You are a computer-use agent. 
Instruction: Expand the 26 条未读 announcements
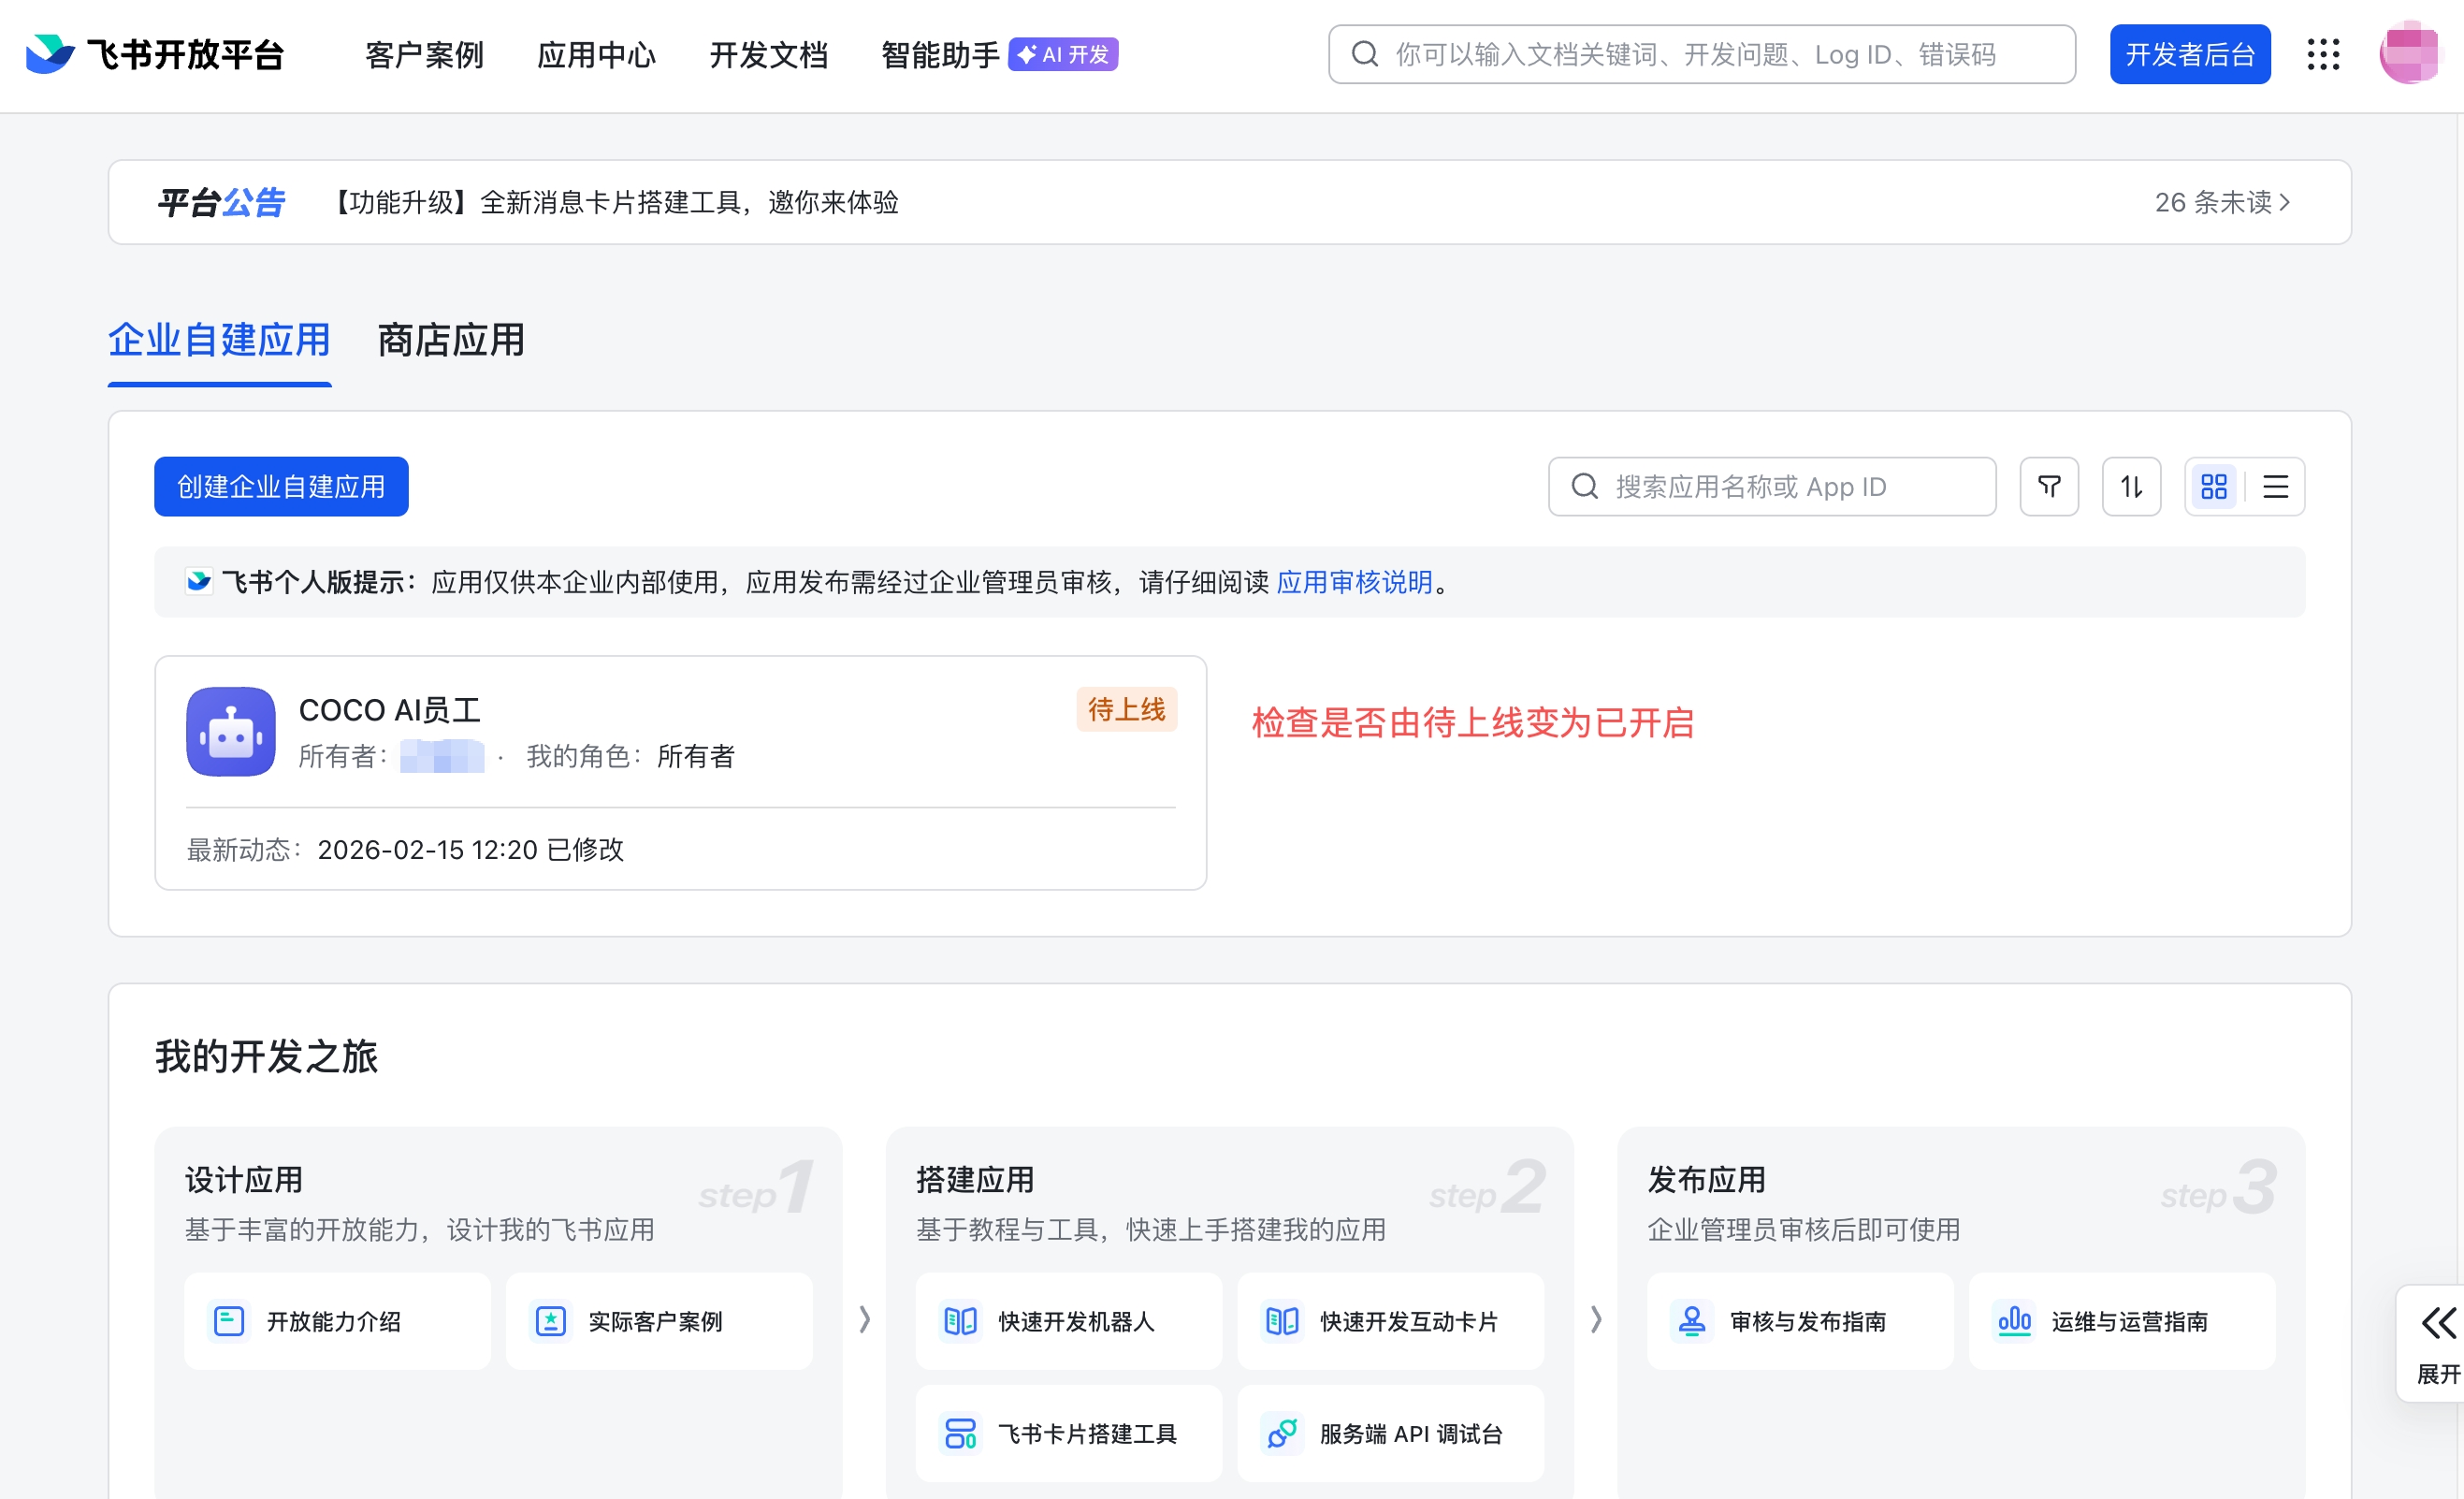[2222, 202]
